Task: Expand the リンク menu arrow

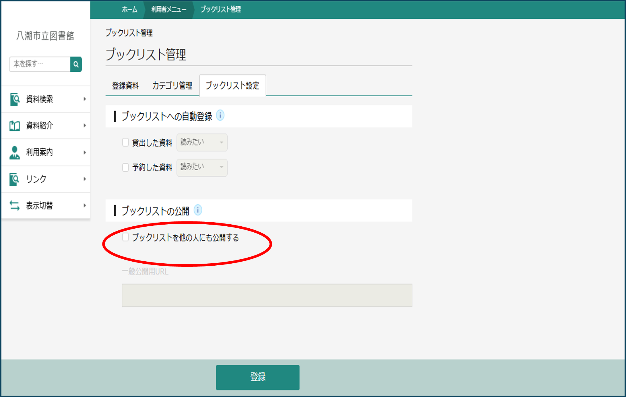Action: click(85, 179)
